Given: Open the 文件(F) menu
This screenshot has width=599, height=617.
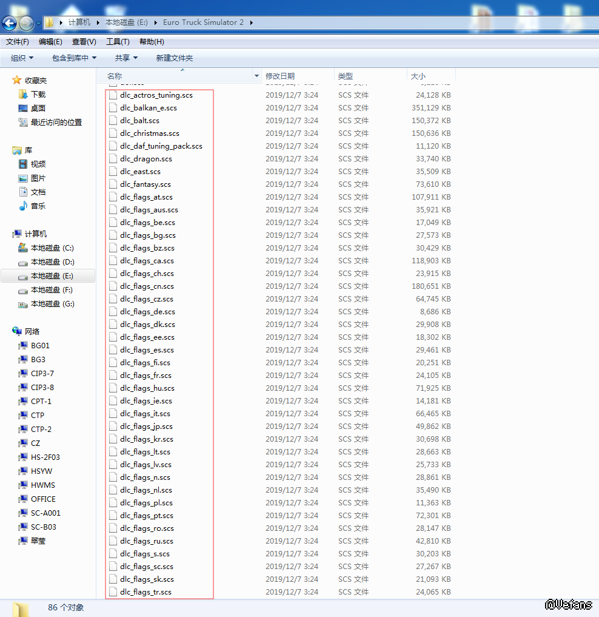Looking at the screenshot, I should (17, 42).
